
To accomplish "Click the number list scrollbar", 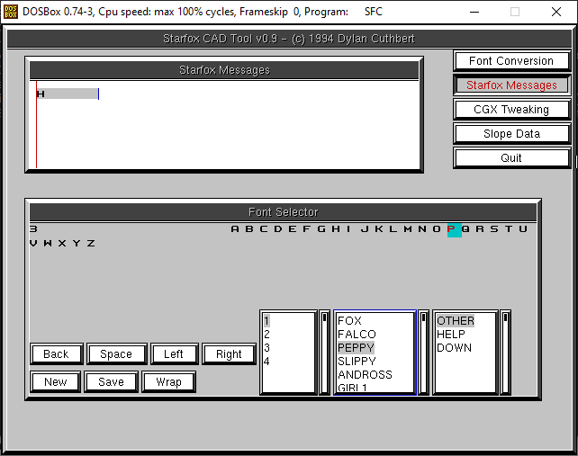I will click(x=324, y=353).
